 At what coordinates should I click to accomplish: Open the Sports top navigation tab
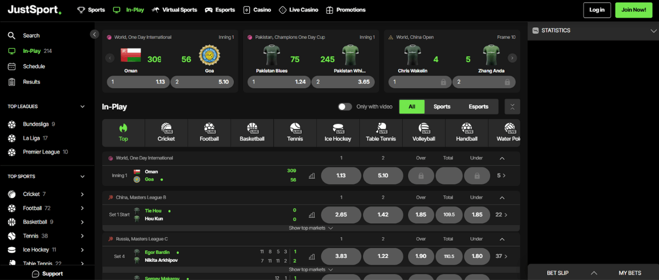[x=91, y=10]
